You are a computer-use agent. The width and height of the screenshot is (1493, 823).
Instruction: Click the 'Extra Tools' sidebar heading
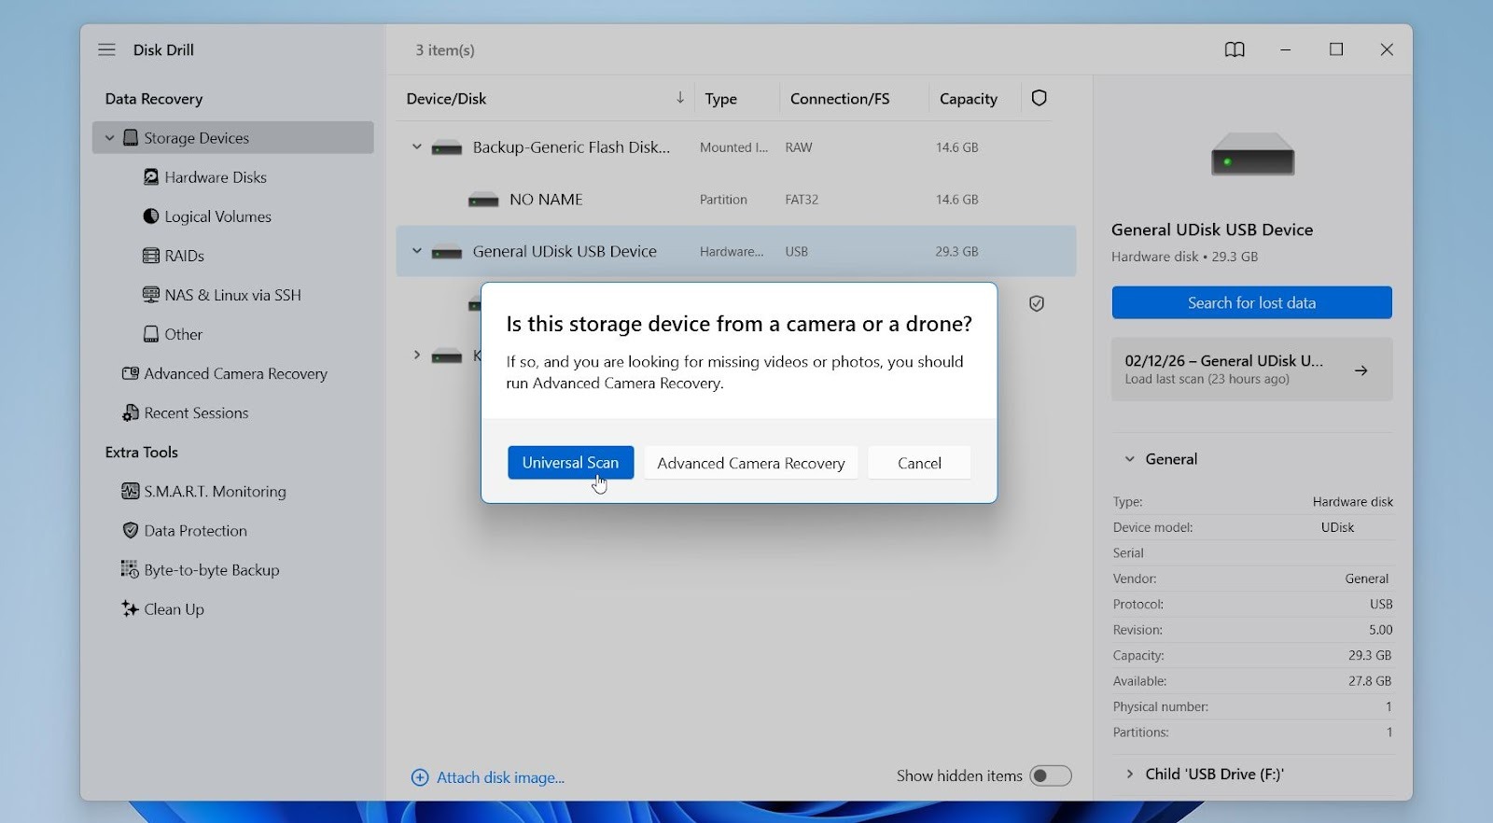pos(142,453)
